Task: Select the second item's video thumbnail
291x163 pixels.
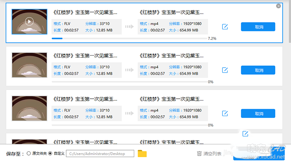Action: tap(30, 65)
